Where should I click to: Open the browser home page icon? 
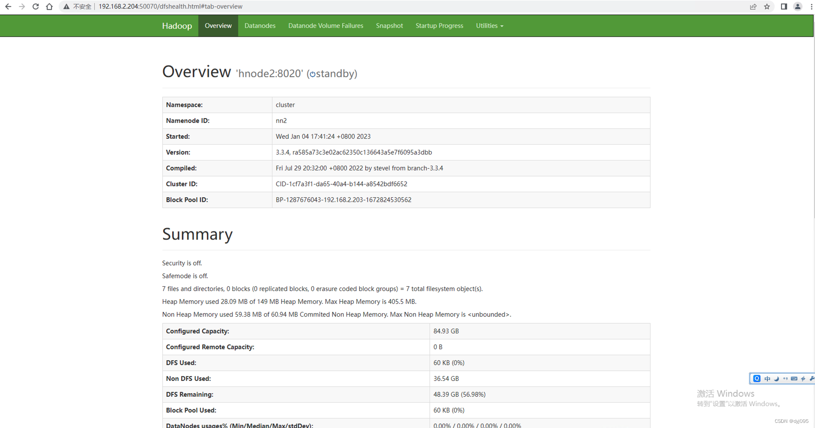49,6
